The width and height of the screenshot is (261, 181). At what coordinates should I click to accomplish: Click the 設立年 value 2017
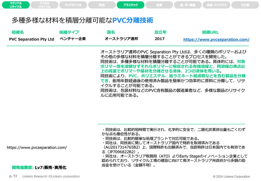159,39
